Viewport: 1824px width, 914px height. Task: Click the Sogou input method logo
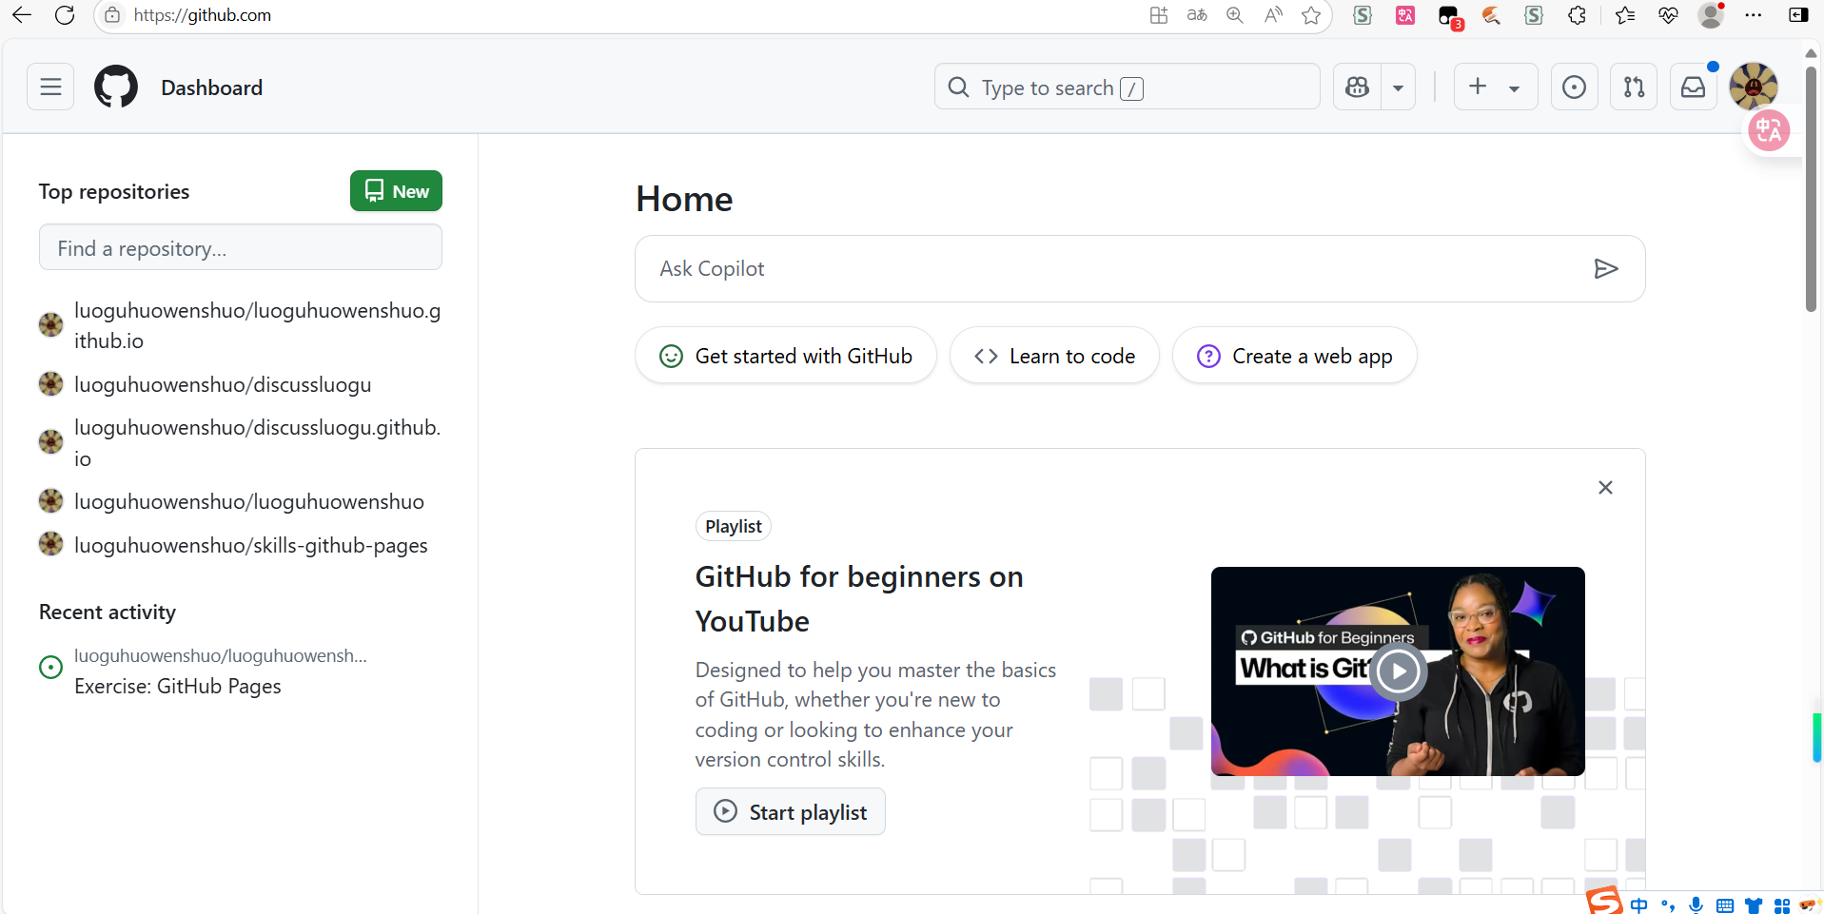pyautogui.click(x=1604, y=901)
